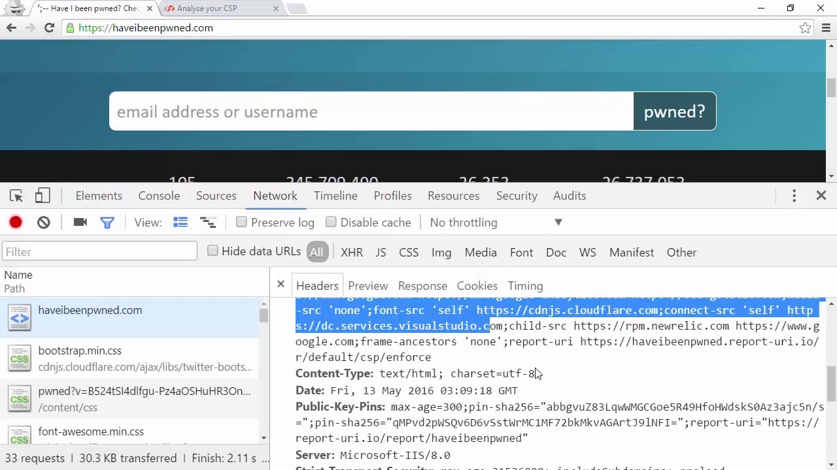The height and width of the screenshot is (470, 837).
Task: Open the No throttling dropdown
Action: [496, 223]
